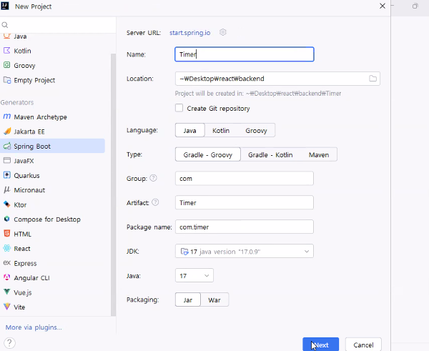Set Language to Kotlin
Viewport: 429px width, 351px height.
click(x=221, y=131)
